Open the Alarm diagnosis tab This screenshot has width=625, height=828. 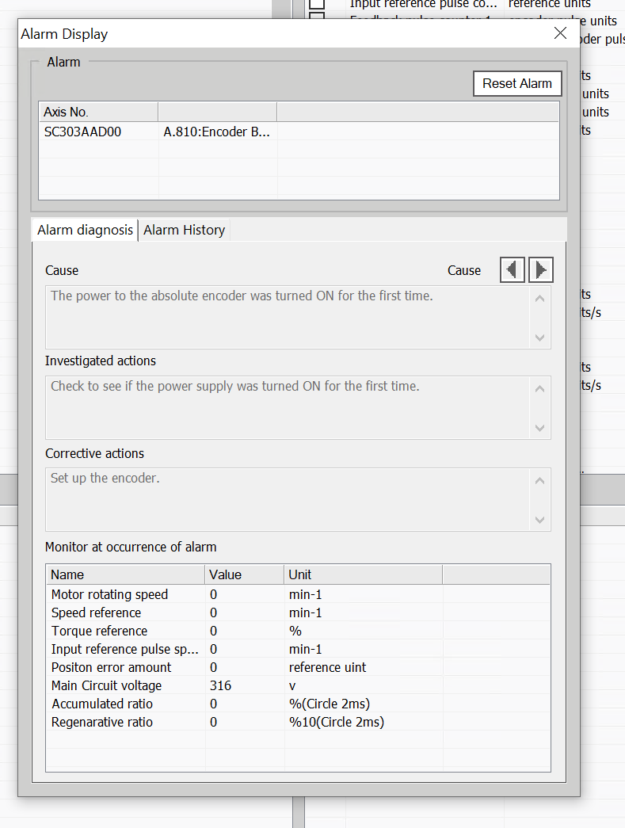[x=85, y=230]
